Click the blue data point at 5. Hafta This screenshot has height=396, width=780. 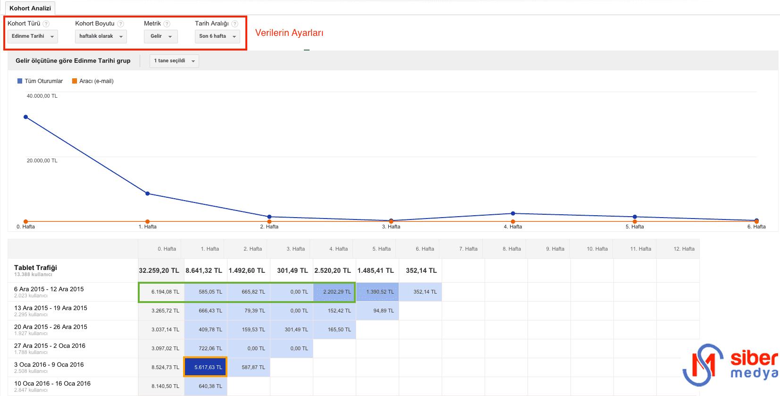pos(635,217)
